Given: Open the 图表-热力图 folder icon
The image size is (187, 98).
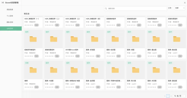Looking at the screenshot, I should [136, 70].
